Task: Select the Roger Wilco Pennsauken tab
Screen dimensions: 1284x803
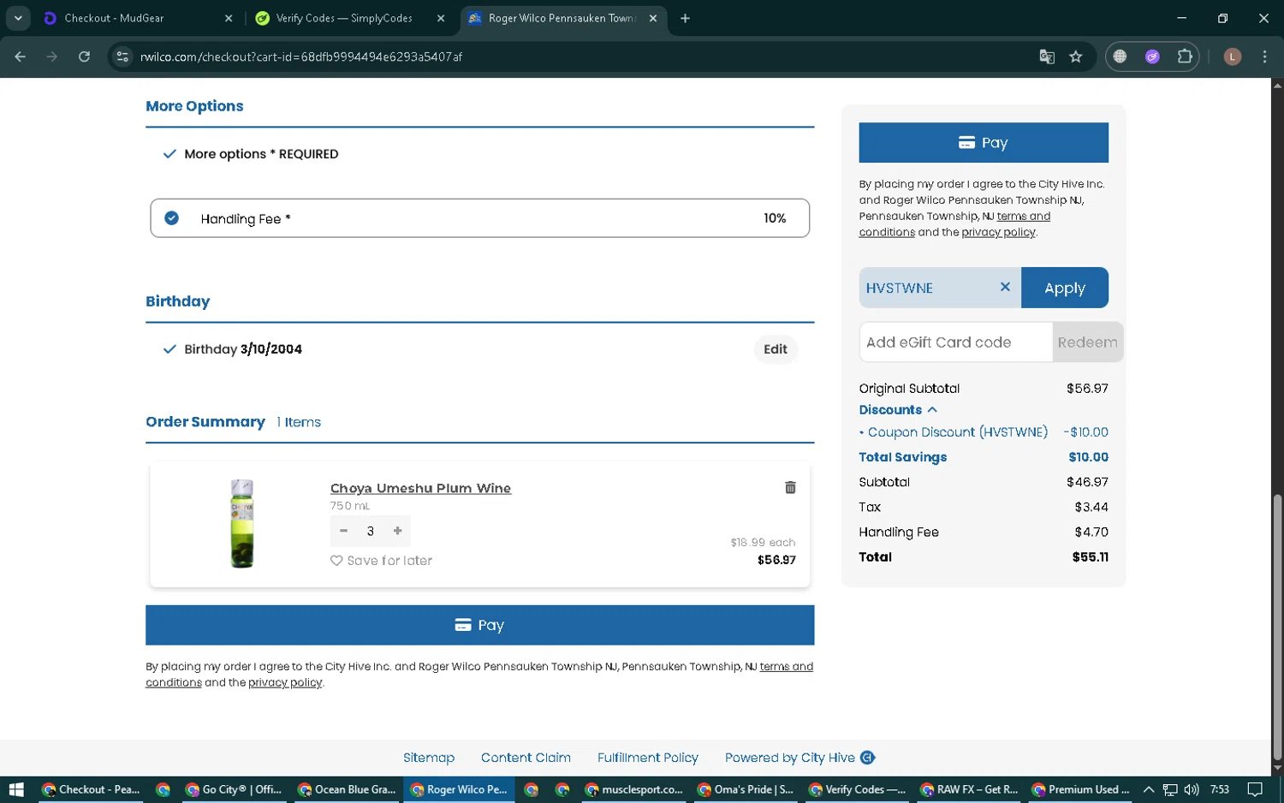Action: pyautogui.click(x=561, y=18)
